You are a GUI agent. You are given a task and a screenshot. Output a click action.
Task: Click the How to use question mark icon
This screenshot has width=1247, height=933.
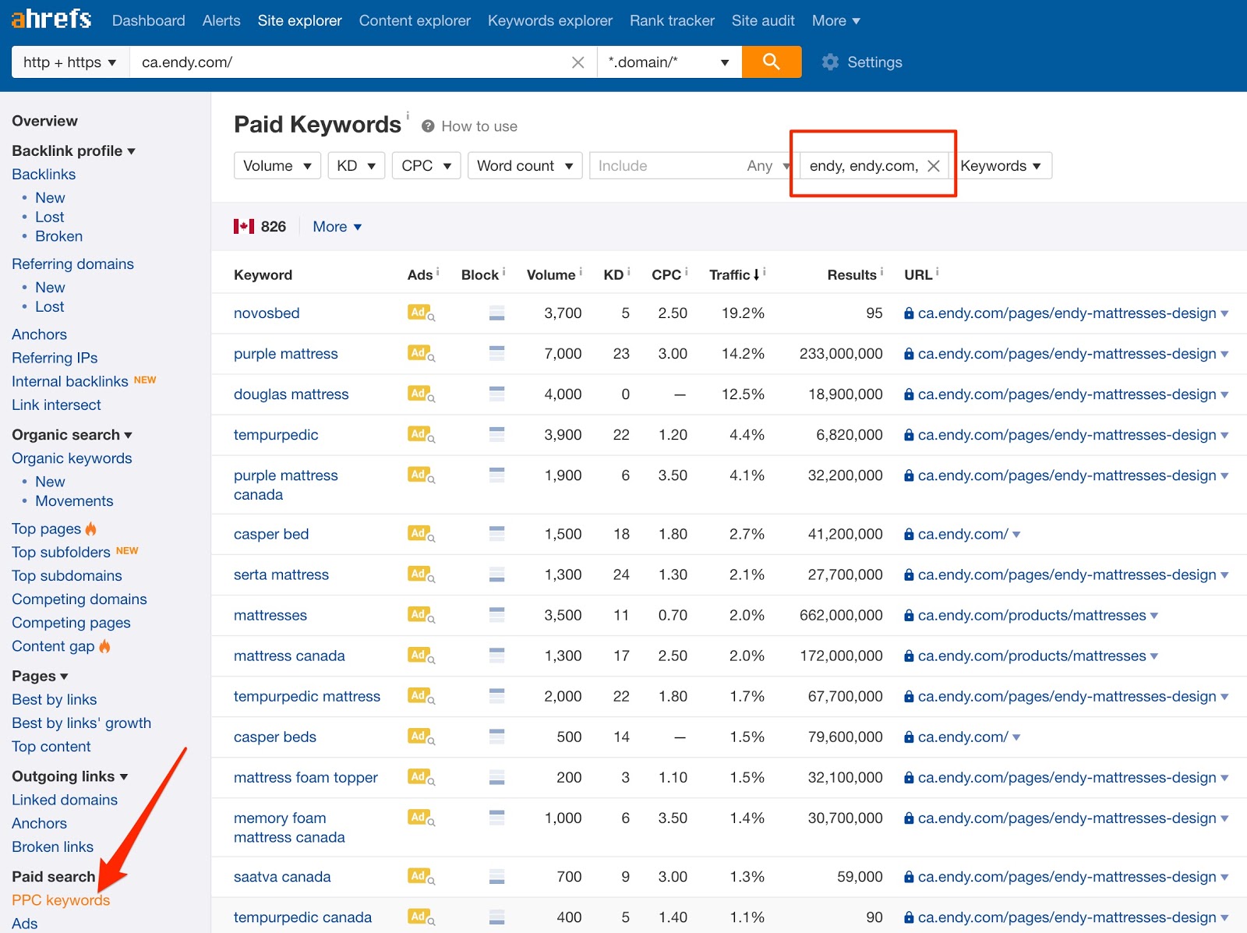point(427,125)
